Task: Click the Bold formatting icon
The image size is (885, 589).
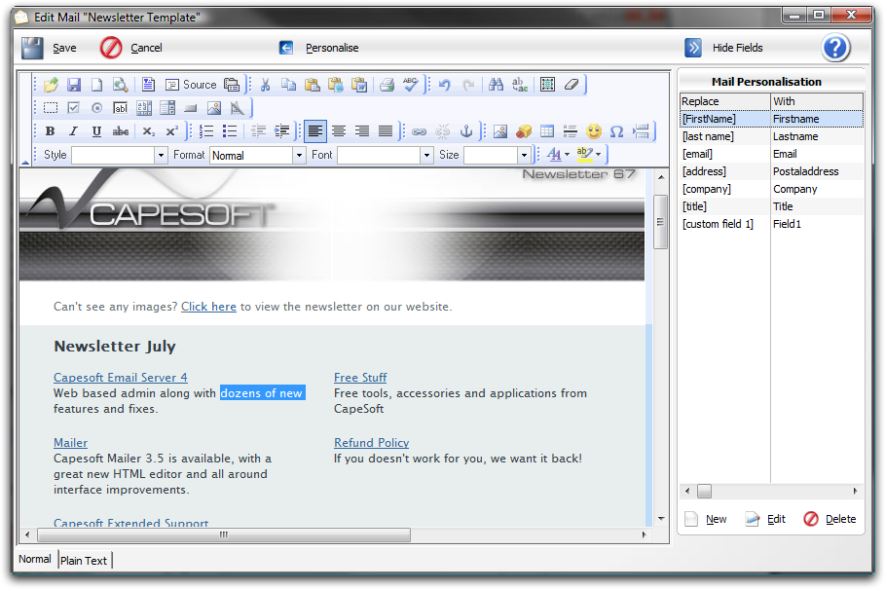Action: pyautogui.click(x=50, y=131)
